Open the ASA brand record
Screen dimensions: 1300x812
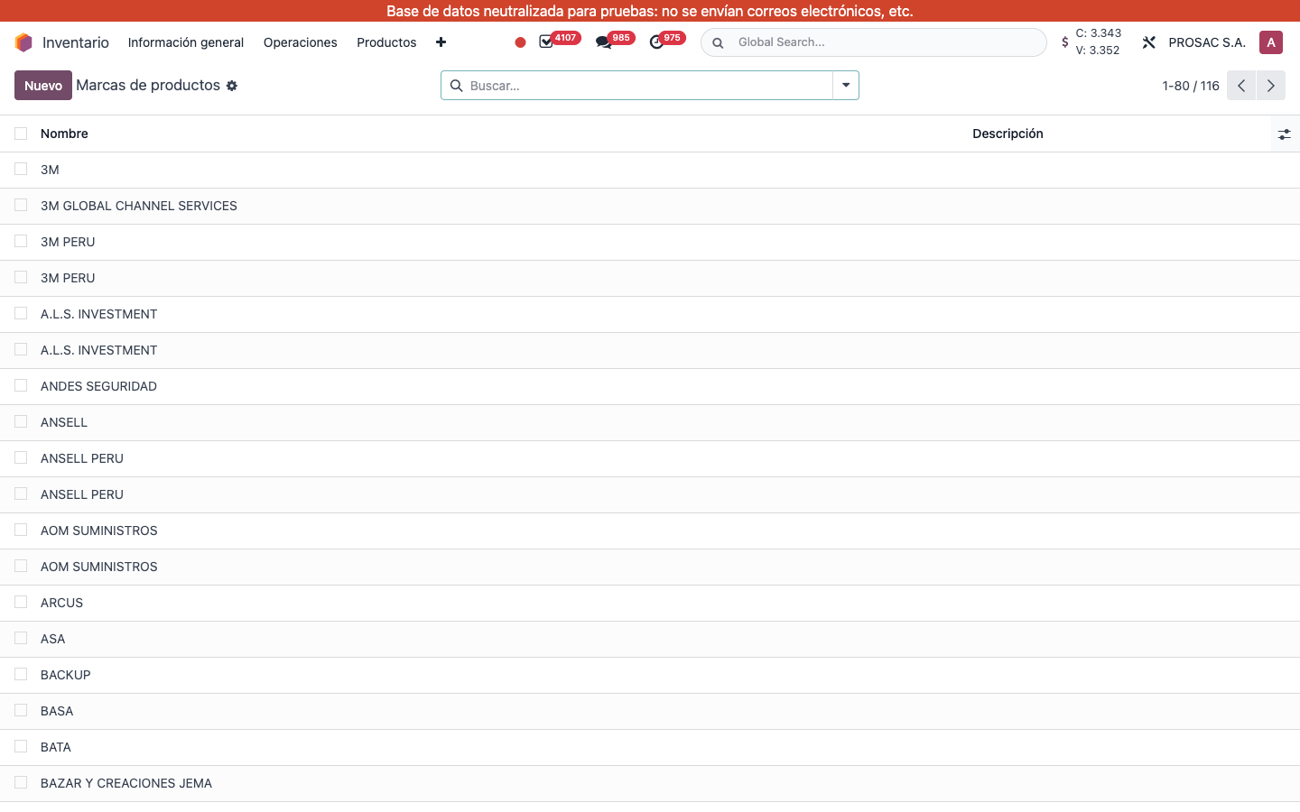click(52, 639)
